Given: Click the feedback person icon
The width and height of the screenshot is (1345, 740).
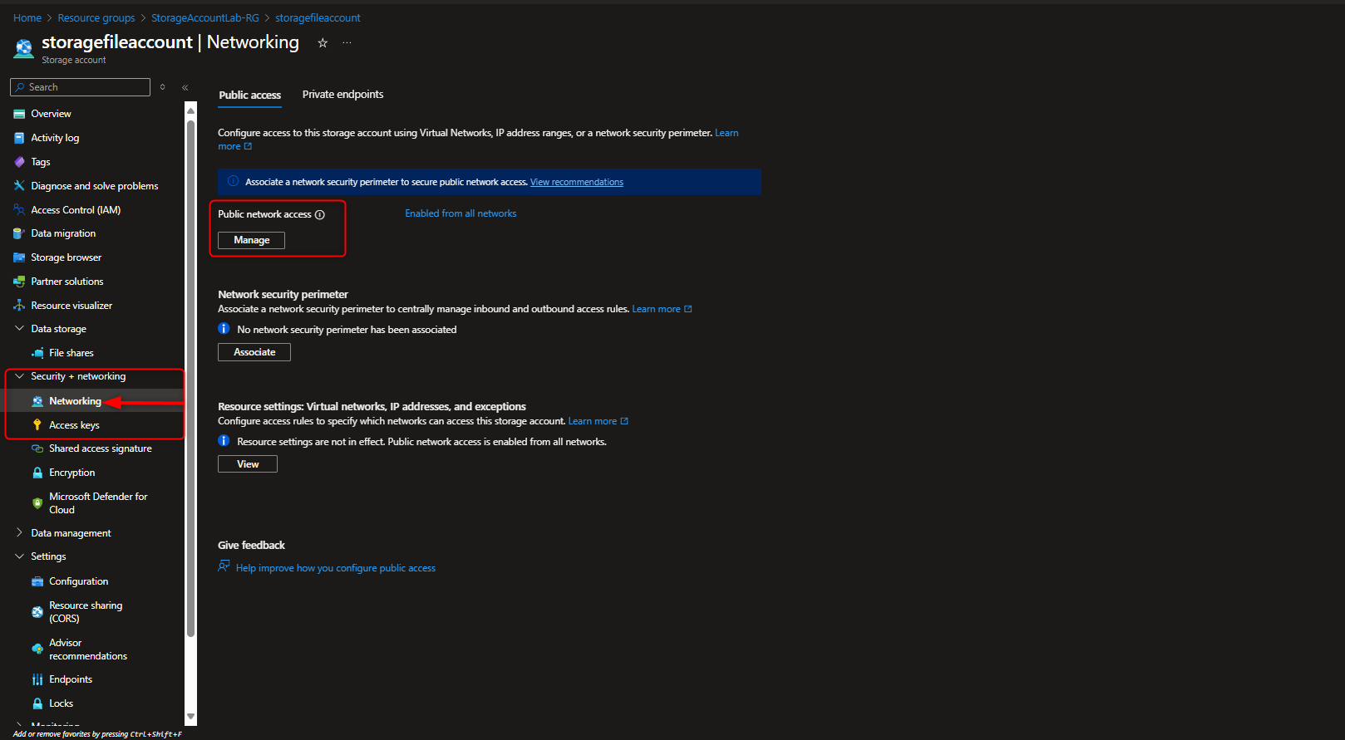Looking at the screenshot, I should 224,566.
